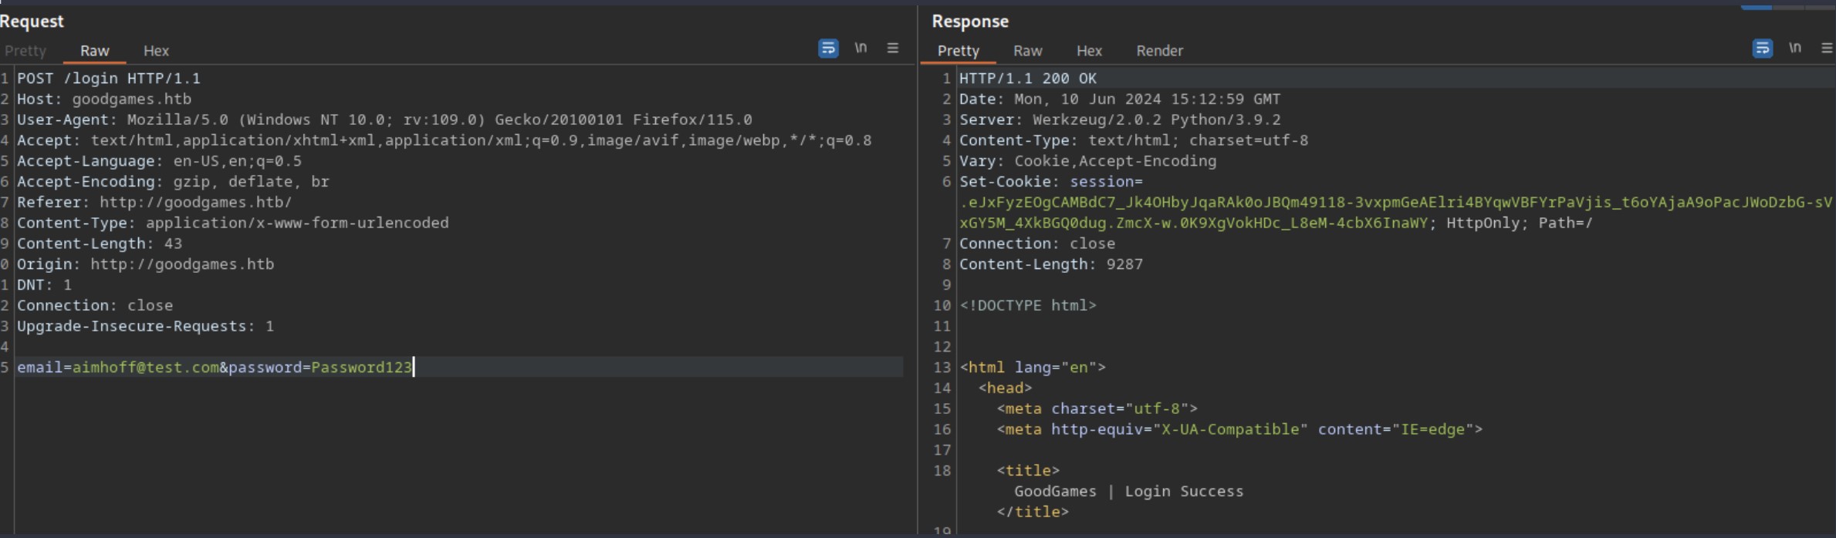The height and width of the screenshot is (538, 1836).
Task: Click the Origin: http://goodgames.htb header
Action: click(145, 264)
